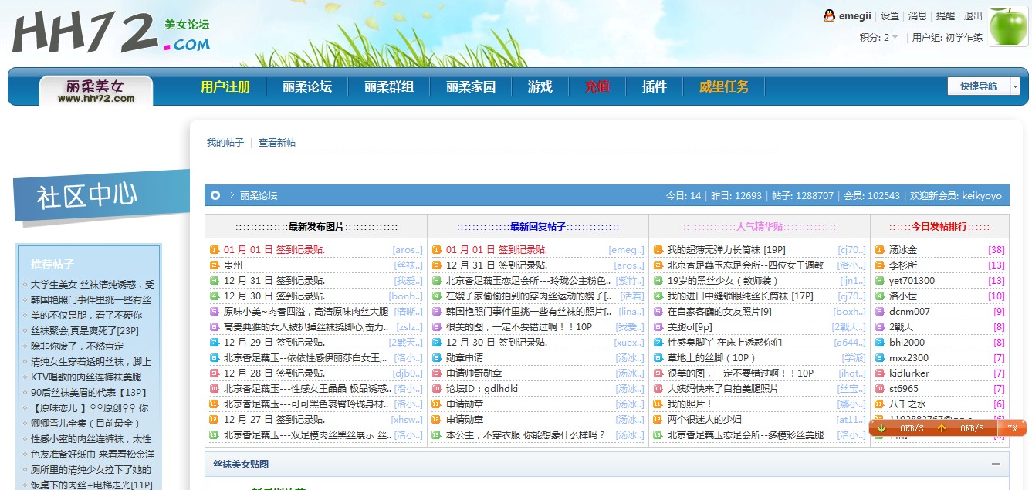Viewport: 1032px width, 490px height.
Task: Click the numbered icon before 贵州 post
Action: (215, 265)
